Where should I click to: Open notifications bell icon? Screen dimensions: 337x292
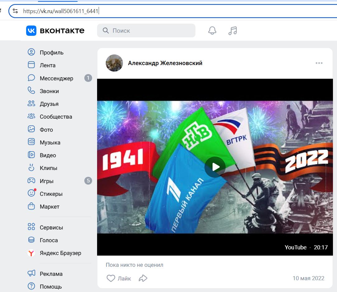tap(212, 31)
